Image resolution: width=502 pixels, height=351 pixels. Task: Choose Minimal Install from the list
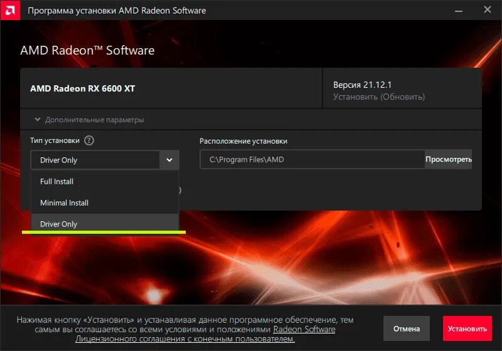click(x=105, y=202)
